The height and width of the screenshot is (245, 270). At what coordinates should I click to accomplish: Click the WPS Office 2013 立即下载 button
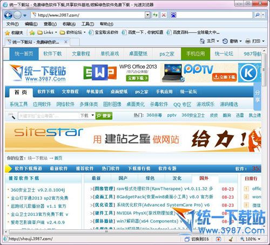pyautogui.click(x=137, y=78)
